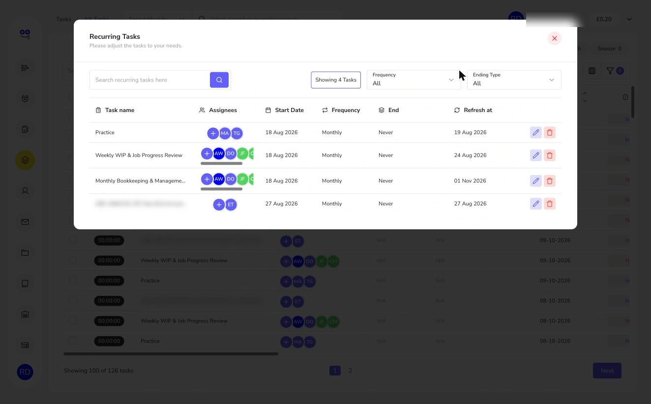Click the 24 Aug 2026 refresh date cell
Viewport: 651px width, 404px height.
coord(470,155)
